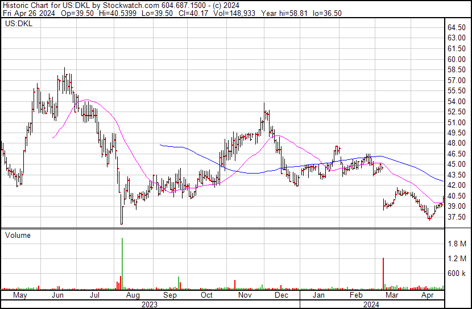Click the 37.50 price axis label
The width and height of the screenshot is (472, 309).
coord(457,217)
